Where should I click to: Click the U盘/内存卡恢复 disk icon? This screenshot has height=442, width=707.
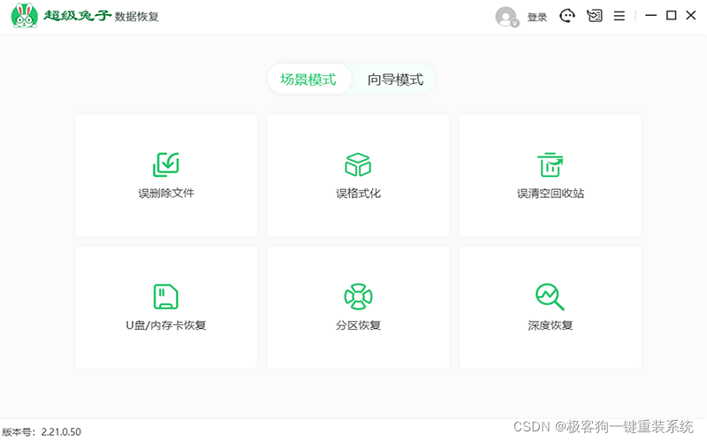(x=166, y=297)
